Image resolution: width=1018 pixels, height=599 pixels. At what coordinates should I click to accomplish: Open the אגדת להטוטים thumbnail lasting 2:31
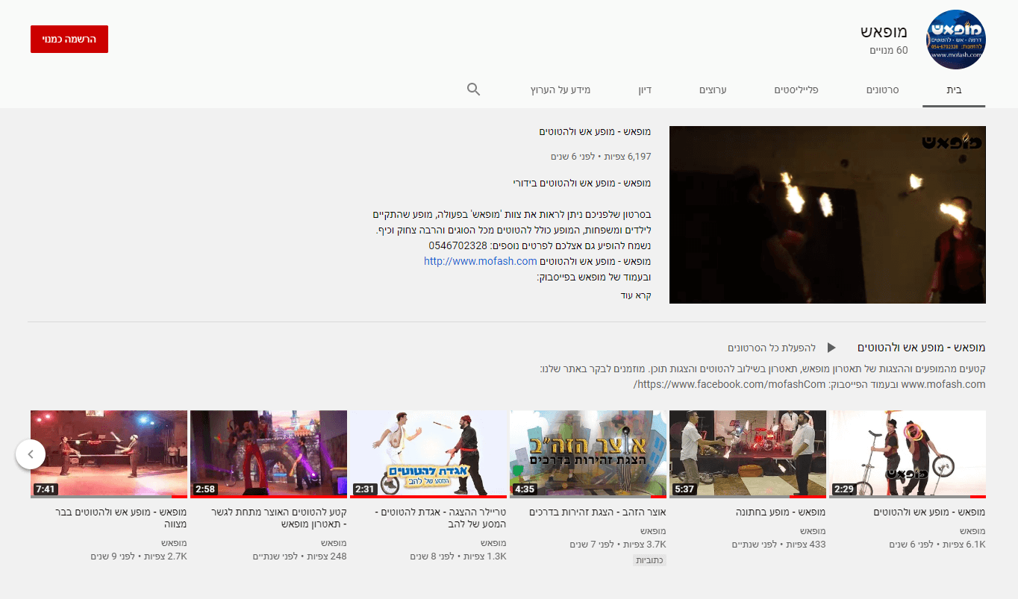pyautogui.click(x=428, y=454)
